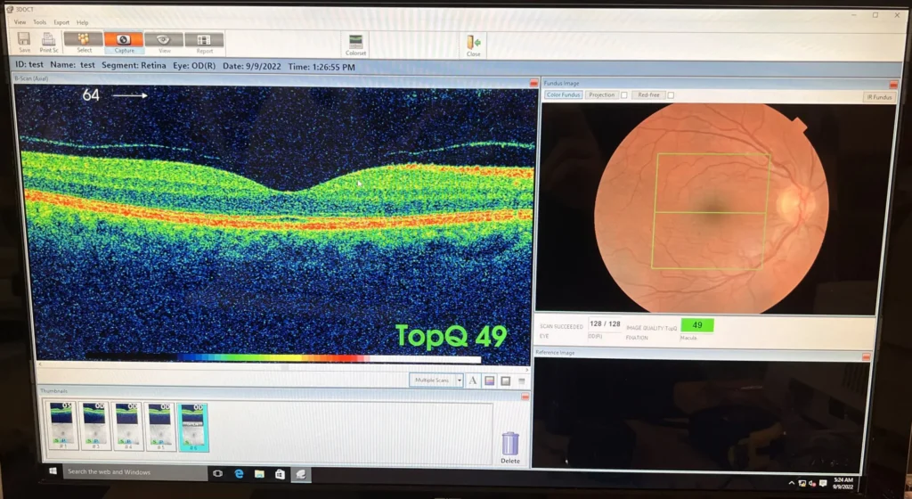Viewport: 912px width, 499px height.
Task: Collapse the Reference Image panel red button
Action: click(x=866, y=356)
